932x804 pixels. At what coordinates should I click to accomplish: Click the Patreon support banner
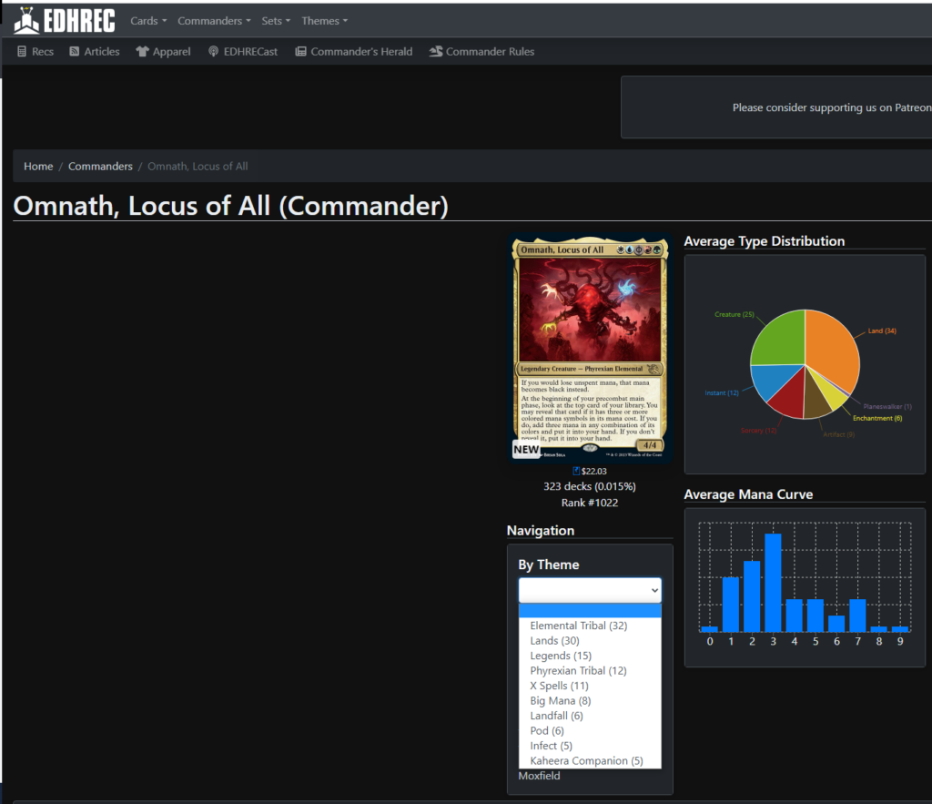(776, 107)
